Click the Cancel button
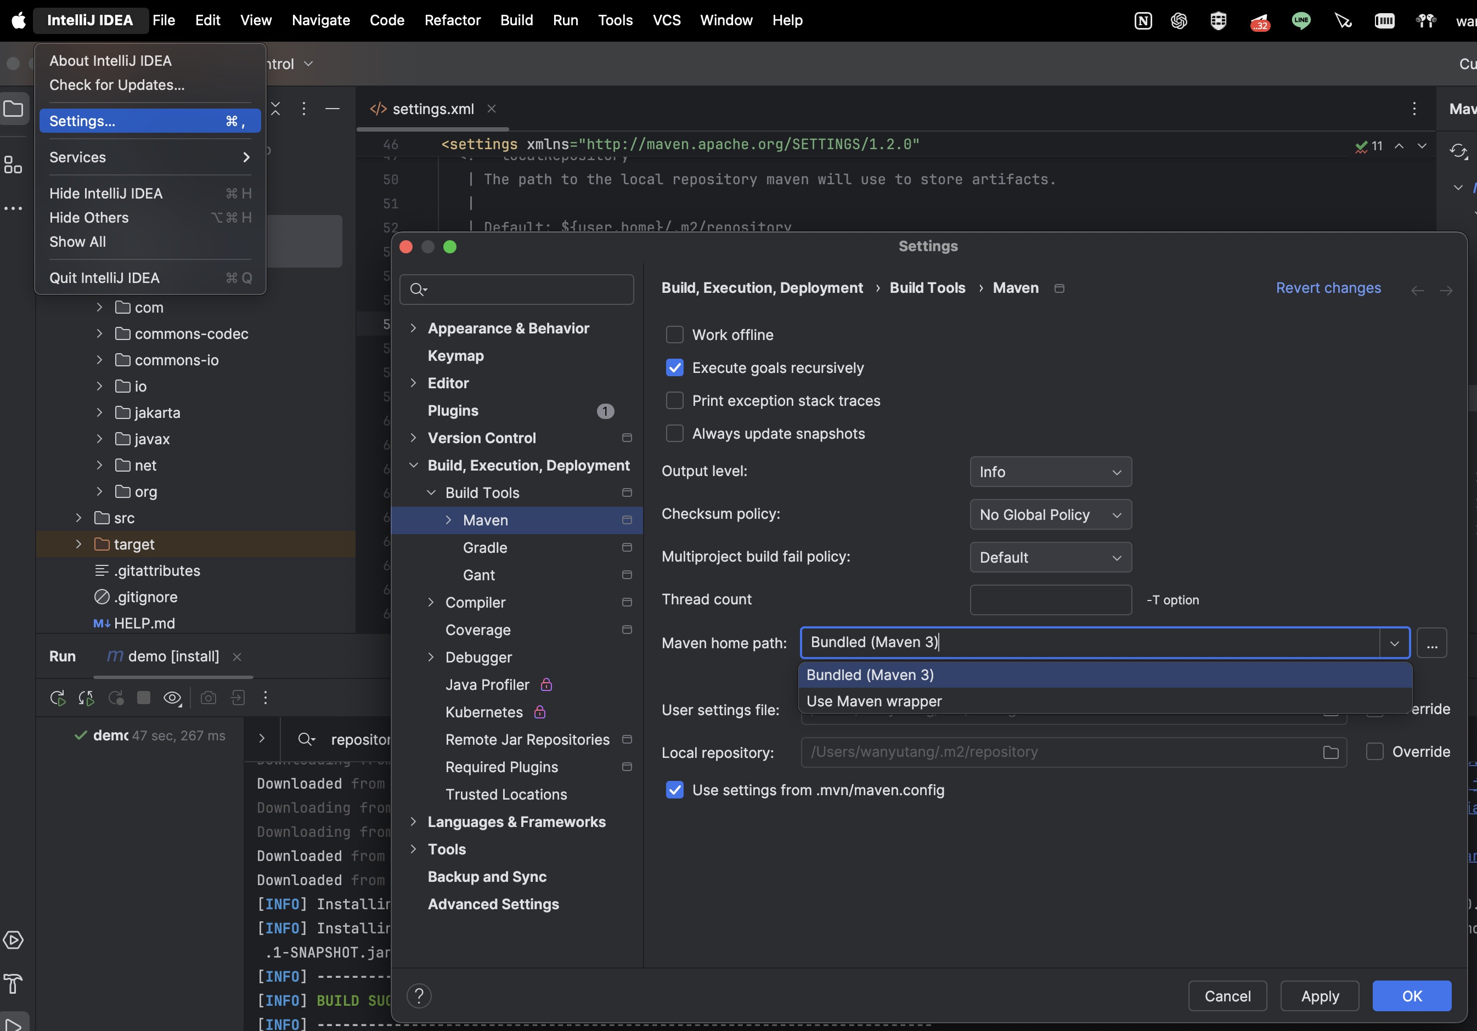Image resolution: width=1477 pixels, height=1031 pixels. (1227, 996)
